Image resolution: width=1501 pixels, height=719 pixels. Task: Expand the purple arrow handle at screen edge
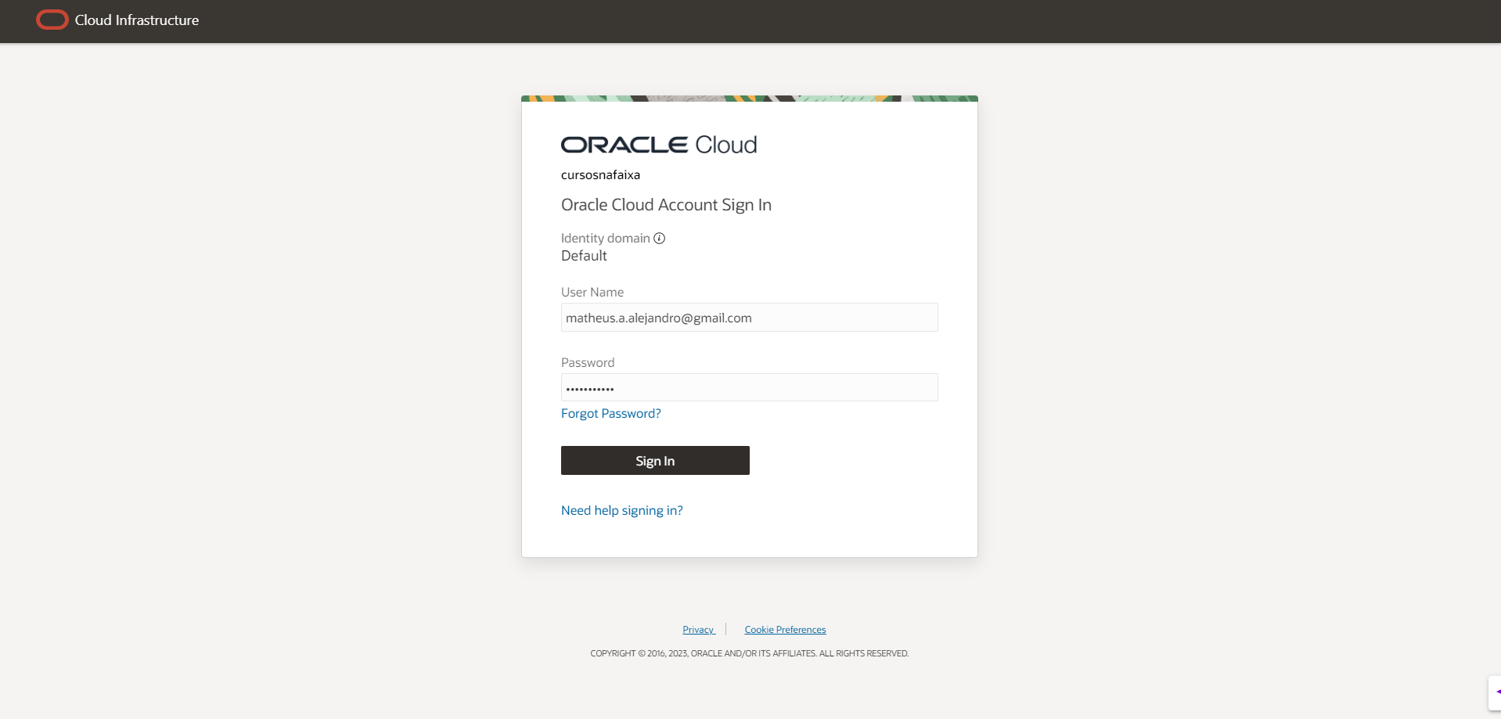point(1495,691)
